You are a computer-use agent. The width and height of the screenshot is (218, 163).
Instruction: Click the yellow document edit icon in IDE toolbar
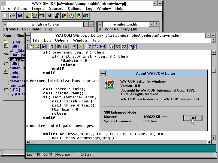(x=27, y=15)
